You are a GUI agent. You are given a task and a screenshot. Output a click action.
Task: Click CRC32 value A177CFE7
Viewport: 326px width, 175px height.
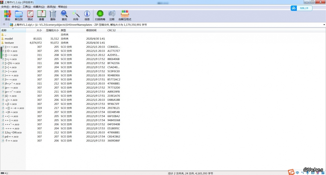[114, 51]
